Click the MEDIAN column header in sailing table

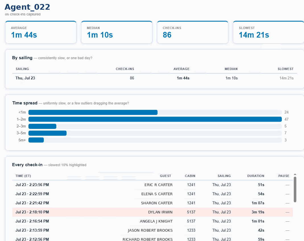231,69
